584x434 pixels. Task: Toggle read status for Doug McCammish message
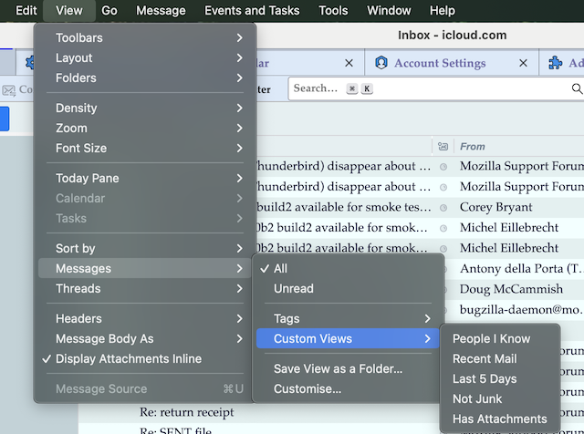click(x=444, y=289)
